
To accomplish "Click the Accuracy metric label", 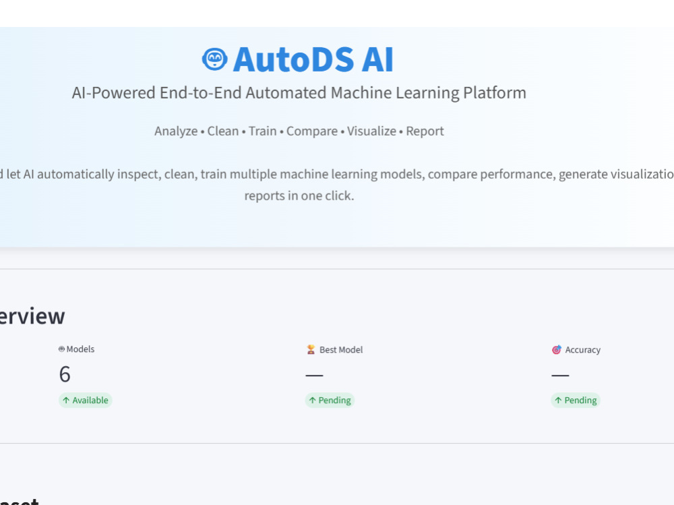I will tap(583, 350).
